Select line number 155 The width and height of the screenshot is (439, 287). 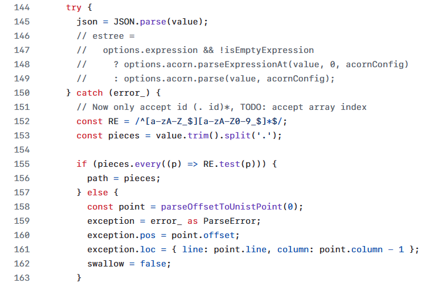click(x=20, y=164)
